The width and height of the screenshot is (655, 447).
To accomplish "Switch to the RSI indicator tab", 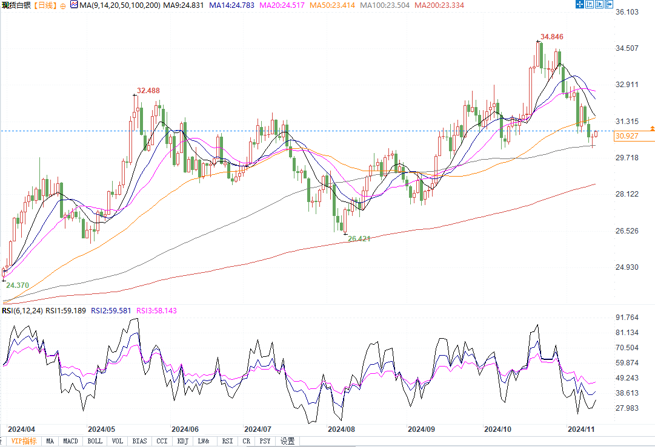I will [227, 441].
